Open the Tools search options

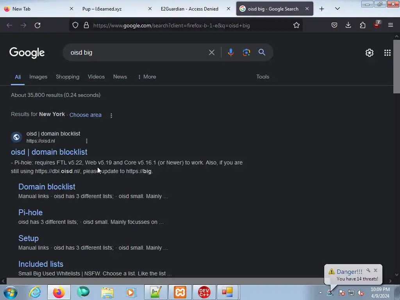263,77
